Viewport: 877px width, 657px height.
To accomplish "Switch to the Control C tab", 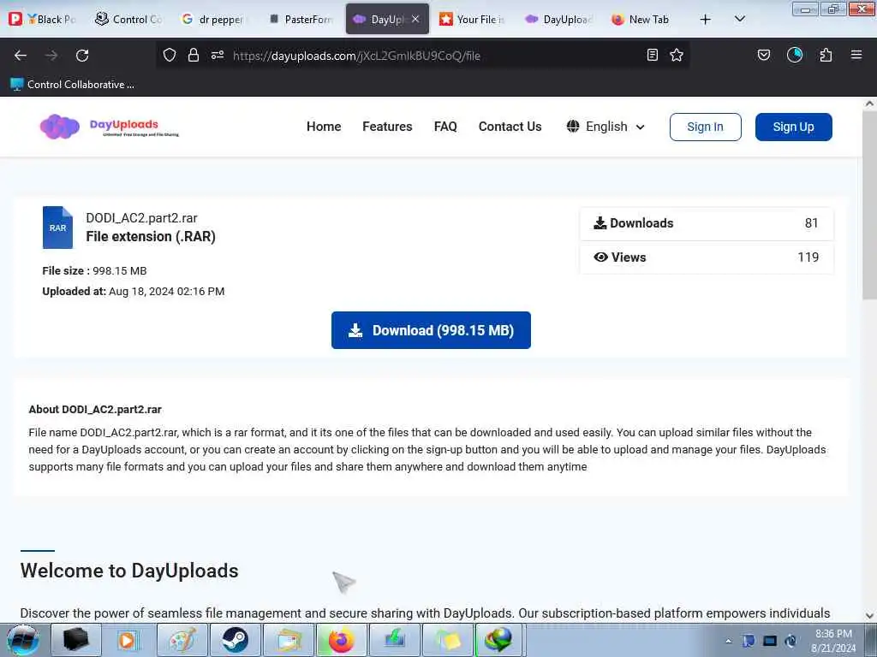I will coord(128,19).
